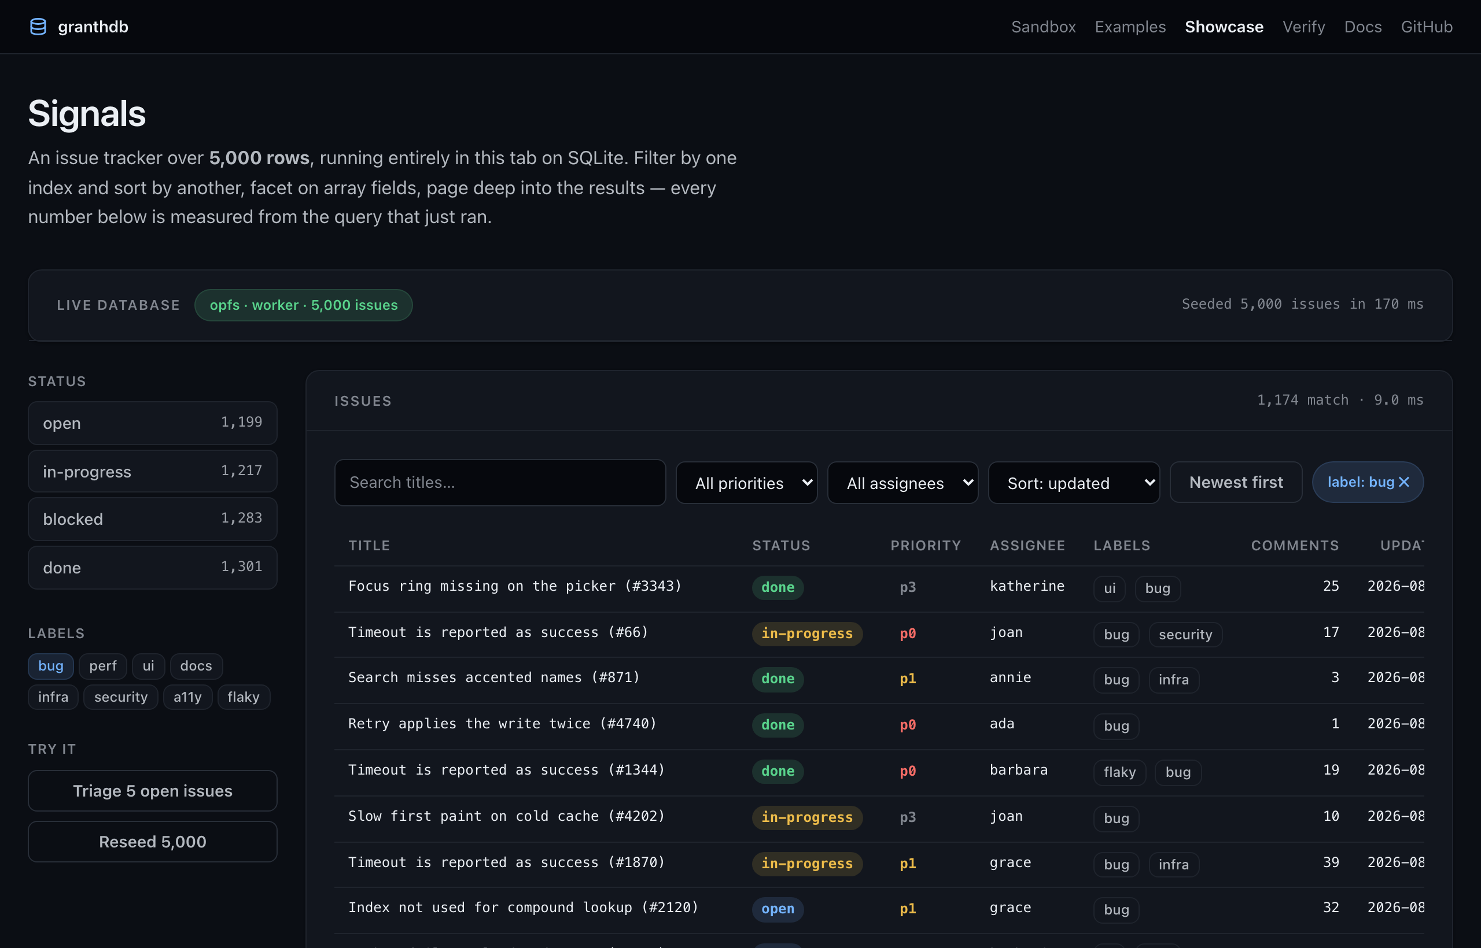The width and height of the screenshot is (1481, 948).
Task: Click the COMMENTS column header
Action: click(x=1294, y=546)
